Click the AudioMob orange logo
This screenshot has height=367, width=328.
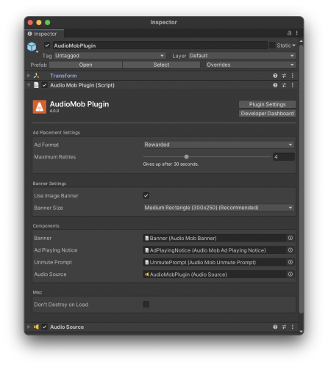coord(40,107)
